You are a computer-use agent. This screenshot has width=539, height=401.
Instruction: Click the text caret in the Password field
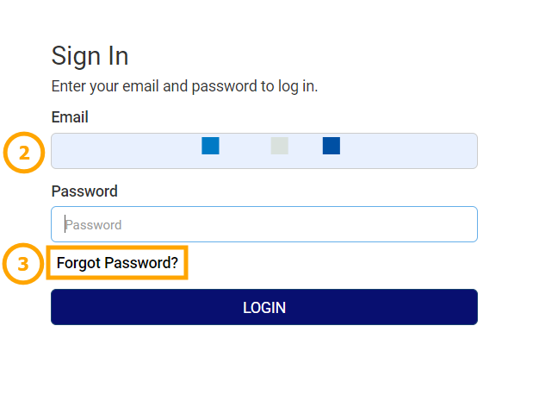[x=65, y=224]
